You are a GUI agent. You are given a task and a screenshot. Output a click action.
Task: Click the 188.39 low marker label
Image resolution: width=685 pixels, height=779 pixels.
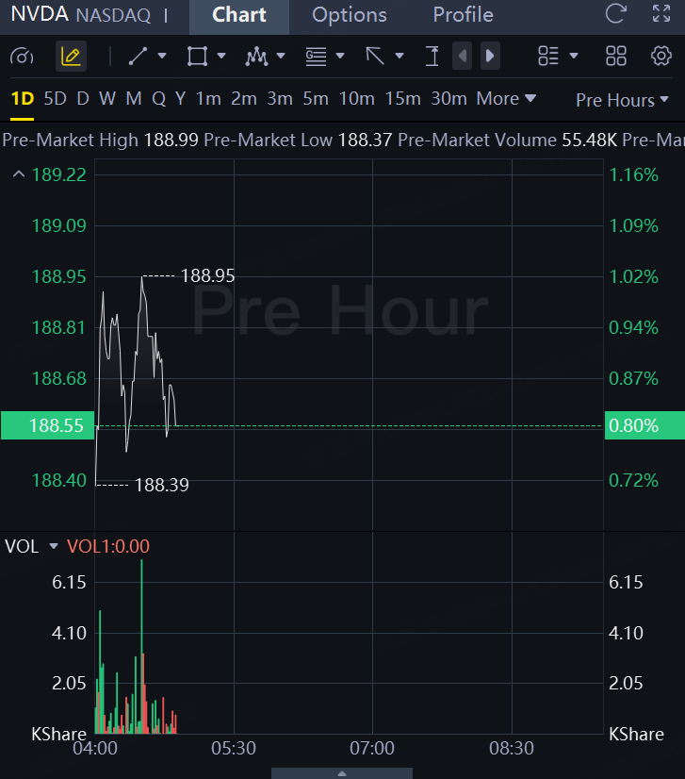(x=162, y=485)
